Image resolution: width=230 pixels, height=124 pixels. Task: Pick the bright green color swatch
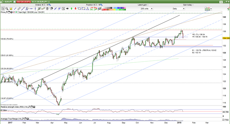click(120, 9)
